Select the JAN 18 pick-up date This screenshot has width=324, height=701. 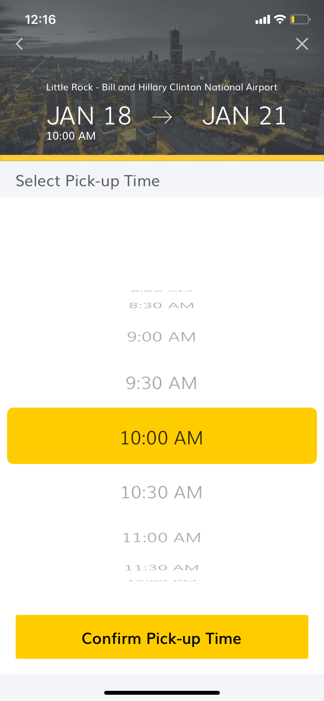click(x=89, y=116)
